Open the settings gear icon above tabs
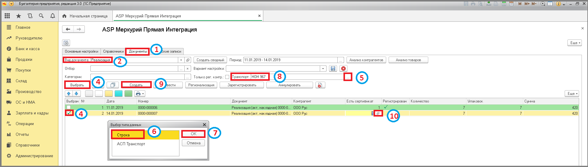The image size is (588, 167). pos(66,43)
